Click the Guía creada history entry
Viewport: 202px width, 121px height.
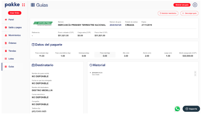(96, 75)
